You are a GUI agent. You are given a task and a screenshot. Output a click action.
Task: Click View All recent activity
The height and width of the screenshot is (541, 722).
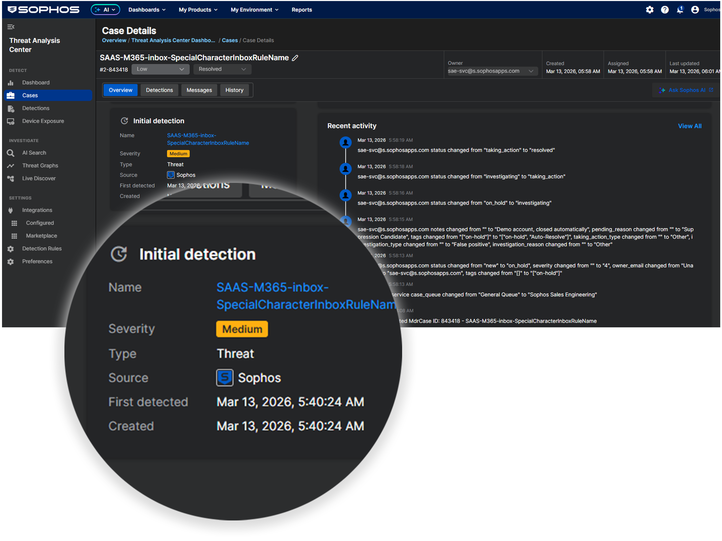[690, 125]
